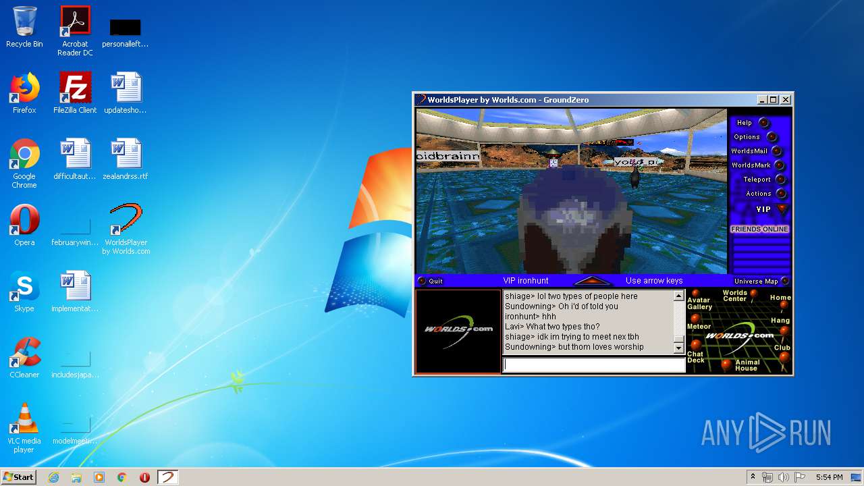Image resolution: width=864 pixels, height=486 pixels.
Task: Select the Opera desktop icon
Action: (x=24, y=225)
